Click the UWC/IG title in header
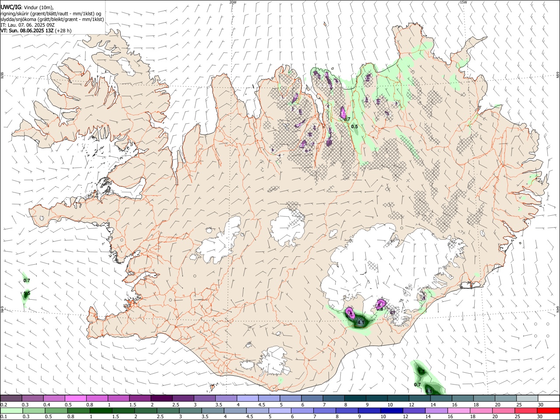560x420 pixels. tap(10, 7)
